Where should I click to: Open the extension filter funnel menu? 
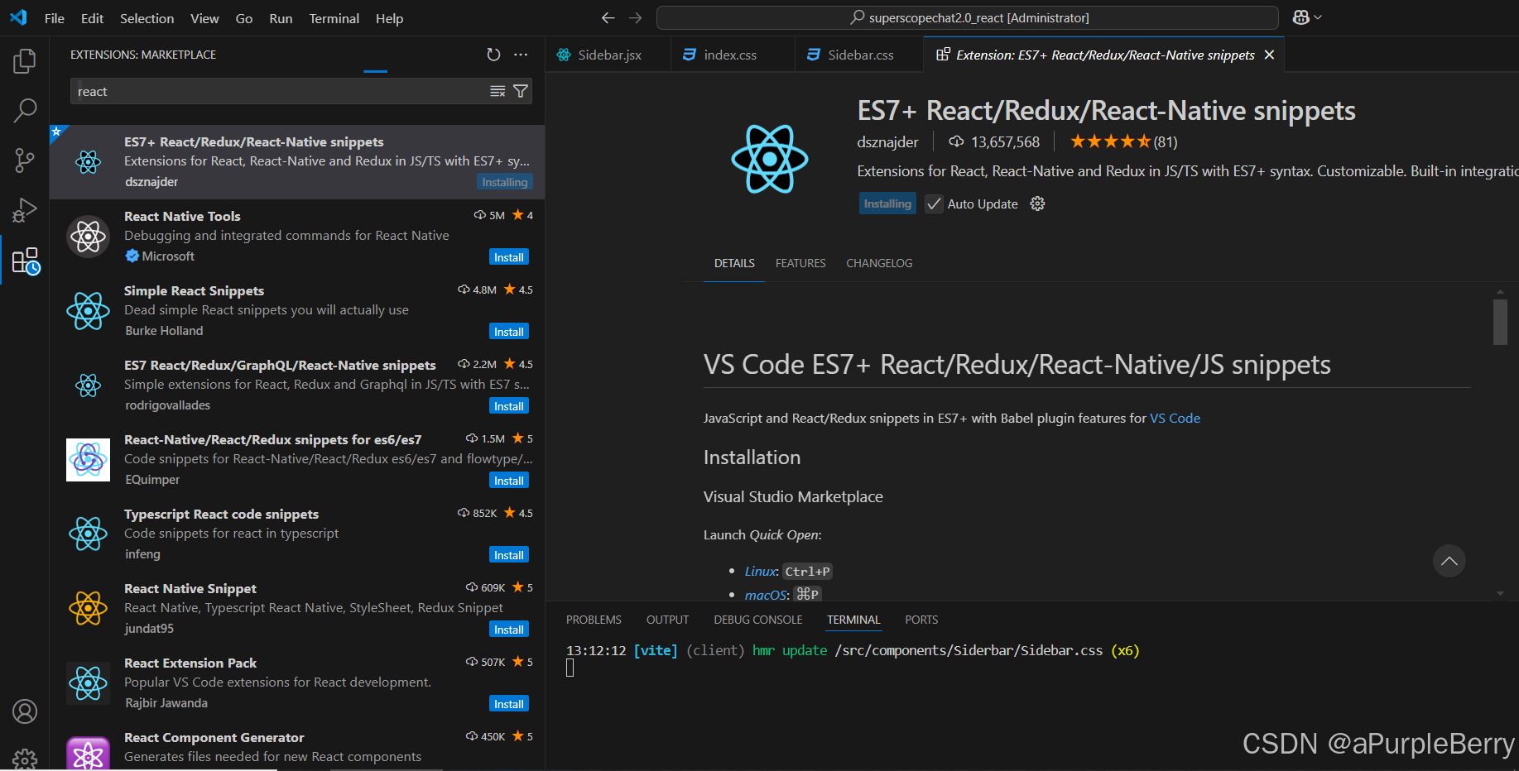pyautogui.click(x=521, y=91)
